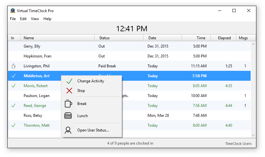Click the scrollbar up arrow

[x=253, y=44]
